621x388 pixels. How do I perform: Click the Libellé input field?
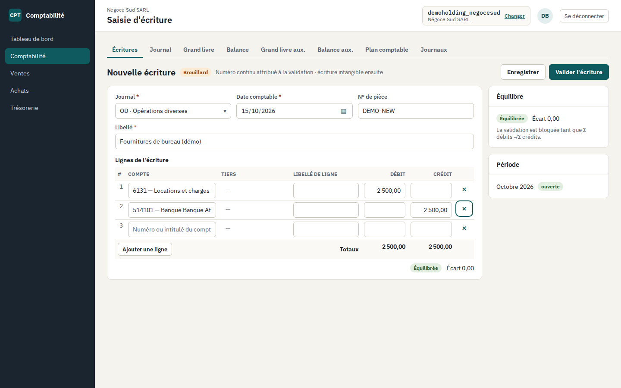coord(295,141)
